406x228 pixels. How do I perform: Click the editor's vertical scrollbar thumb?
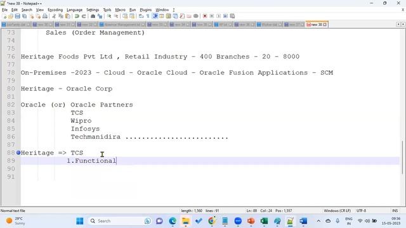coord(402,158)
